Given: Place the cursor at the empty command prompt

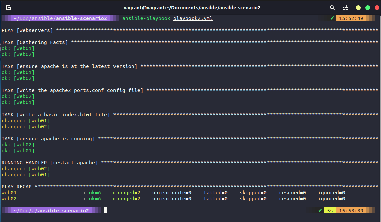Looking at the screenshot, I should coord(105,210).
